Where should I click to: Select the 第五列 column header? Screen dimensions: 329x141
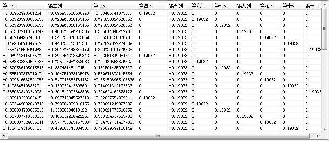point(178,6)
